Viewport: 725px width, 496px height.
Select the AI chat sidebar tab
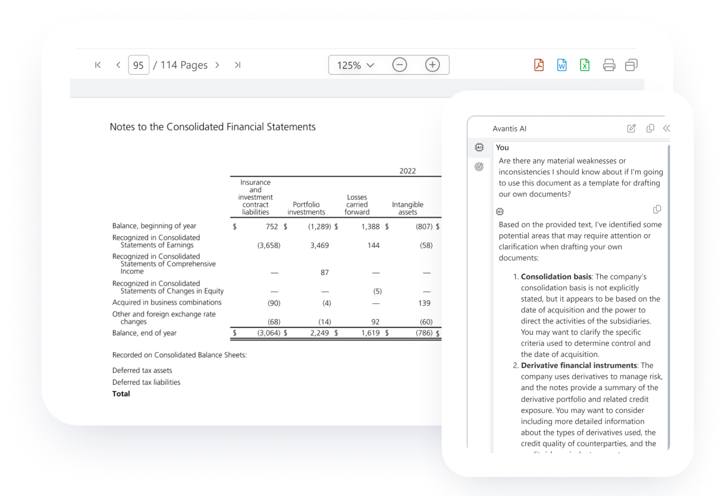479,147
